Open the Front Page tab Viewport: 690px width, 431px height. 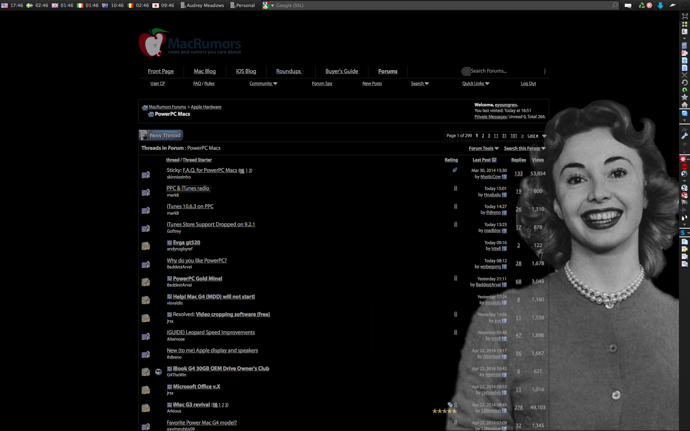[161, 71]
